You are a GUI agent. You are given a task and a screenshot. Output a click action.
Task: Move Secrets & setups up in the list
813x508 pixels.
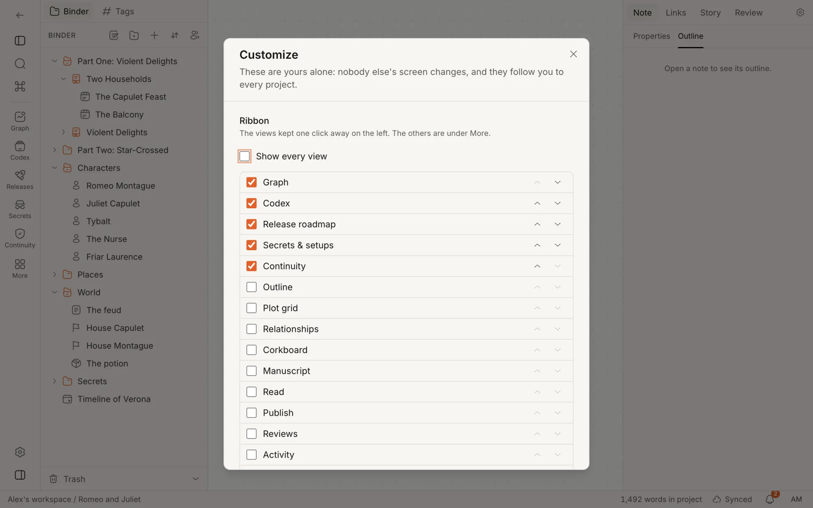tap(537, 245)
